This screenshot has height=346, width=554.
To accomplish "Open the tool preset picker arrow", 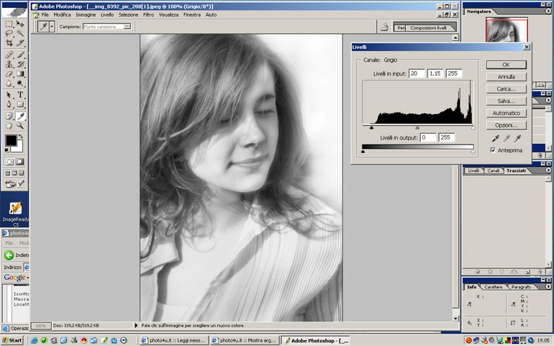I will pos(52,27).
